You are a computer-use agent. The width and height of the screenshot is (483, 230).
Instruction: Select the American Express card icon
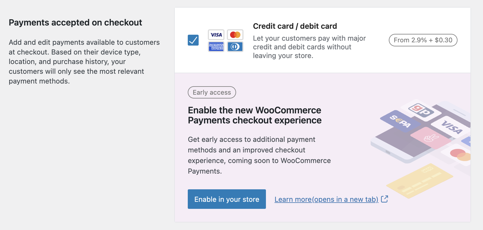point(216,47)
